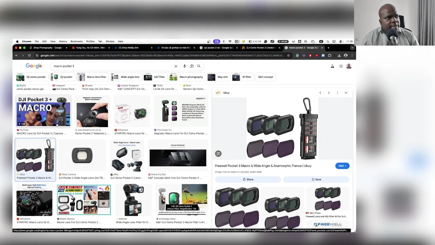Open Google account profile avatar
This screenshot has height=245, width=435.
(349, 66)
